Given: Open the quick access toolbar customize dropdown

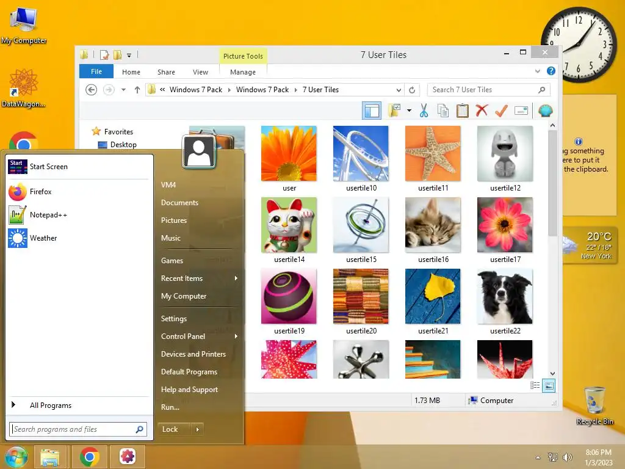Looking at the screenshot, I should [x=129, y=56].
